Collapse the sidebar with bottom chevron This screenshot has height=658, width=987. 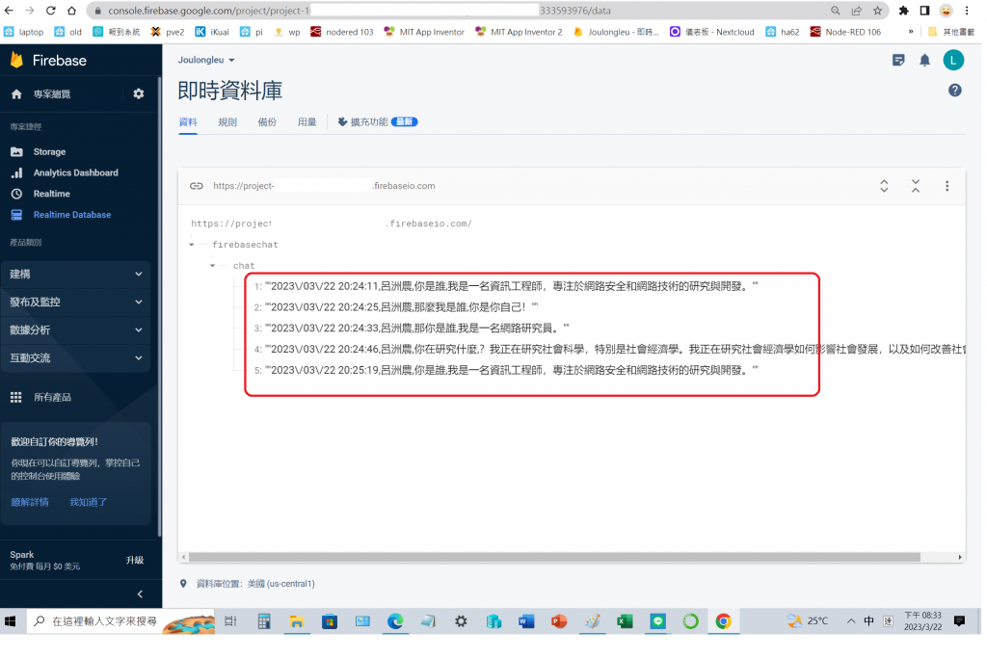click(140, 593)
